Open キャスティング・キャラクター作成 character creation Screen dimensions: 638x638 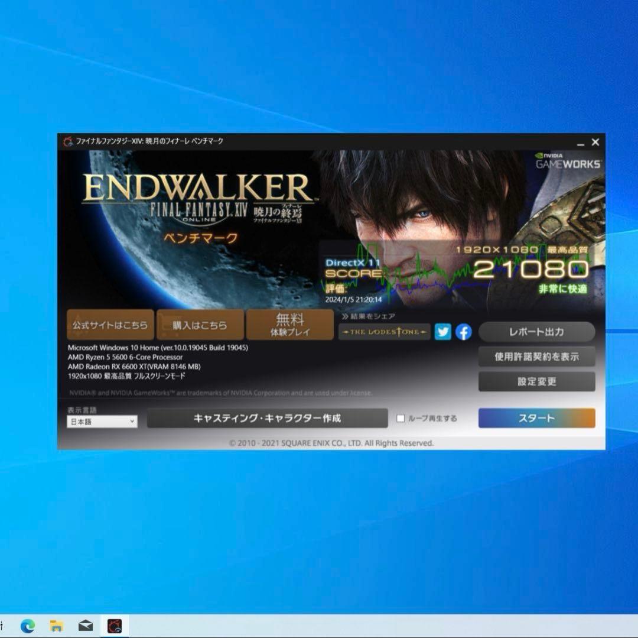point(269,418)
